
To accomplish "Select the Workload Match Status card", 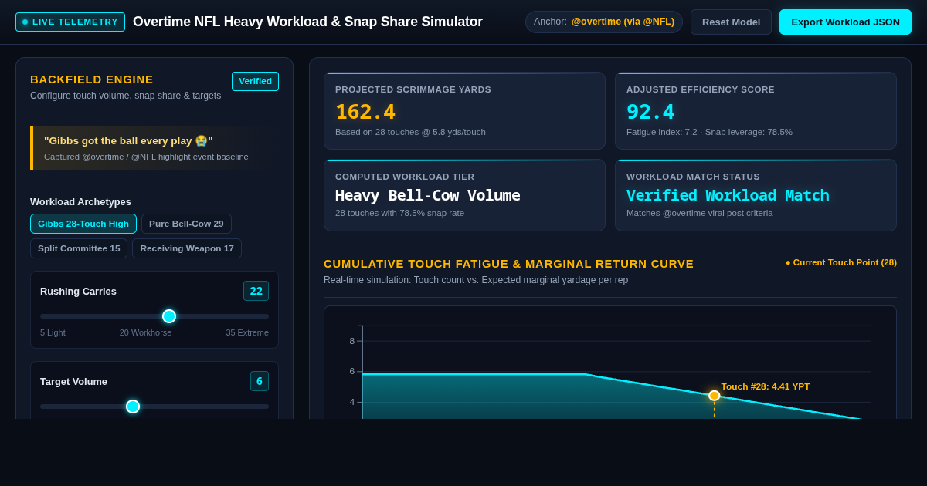I will point(756,195).
